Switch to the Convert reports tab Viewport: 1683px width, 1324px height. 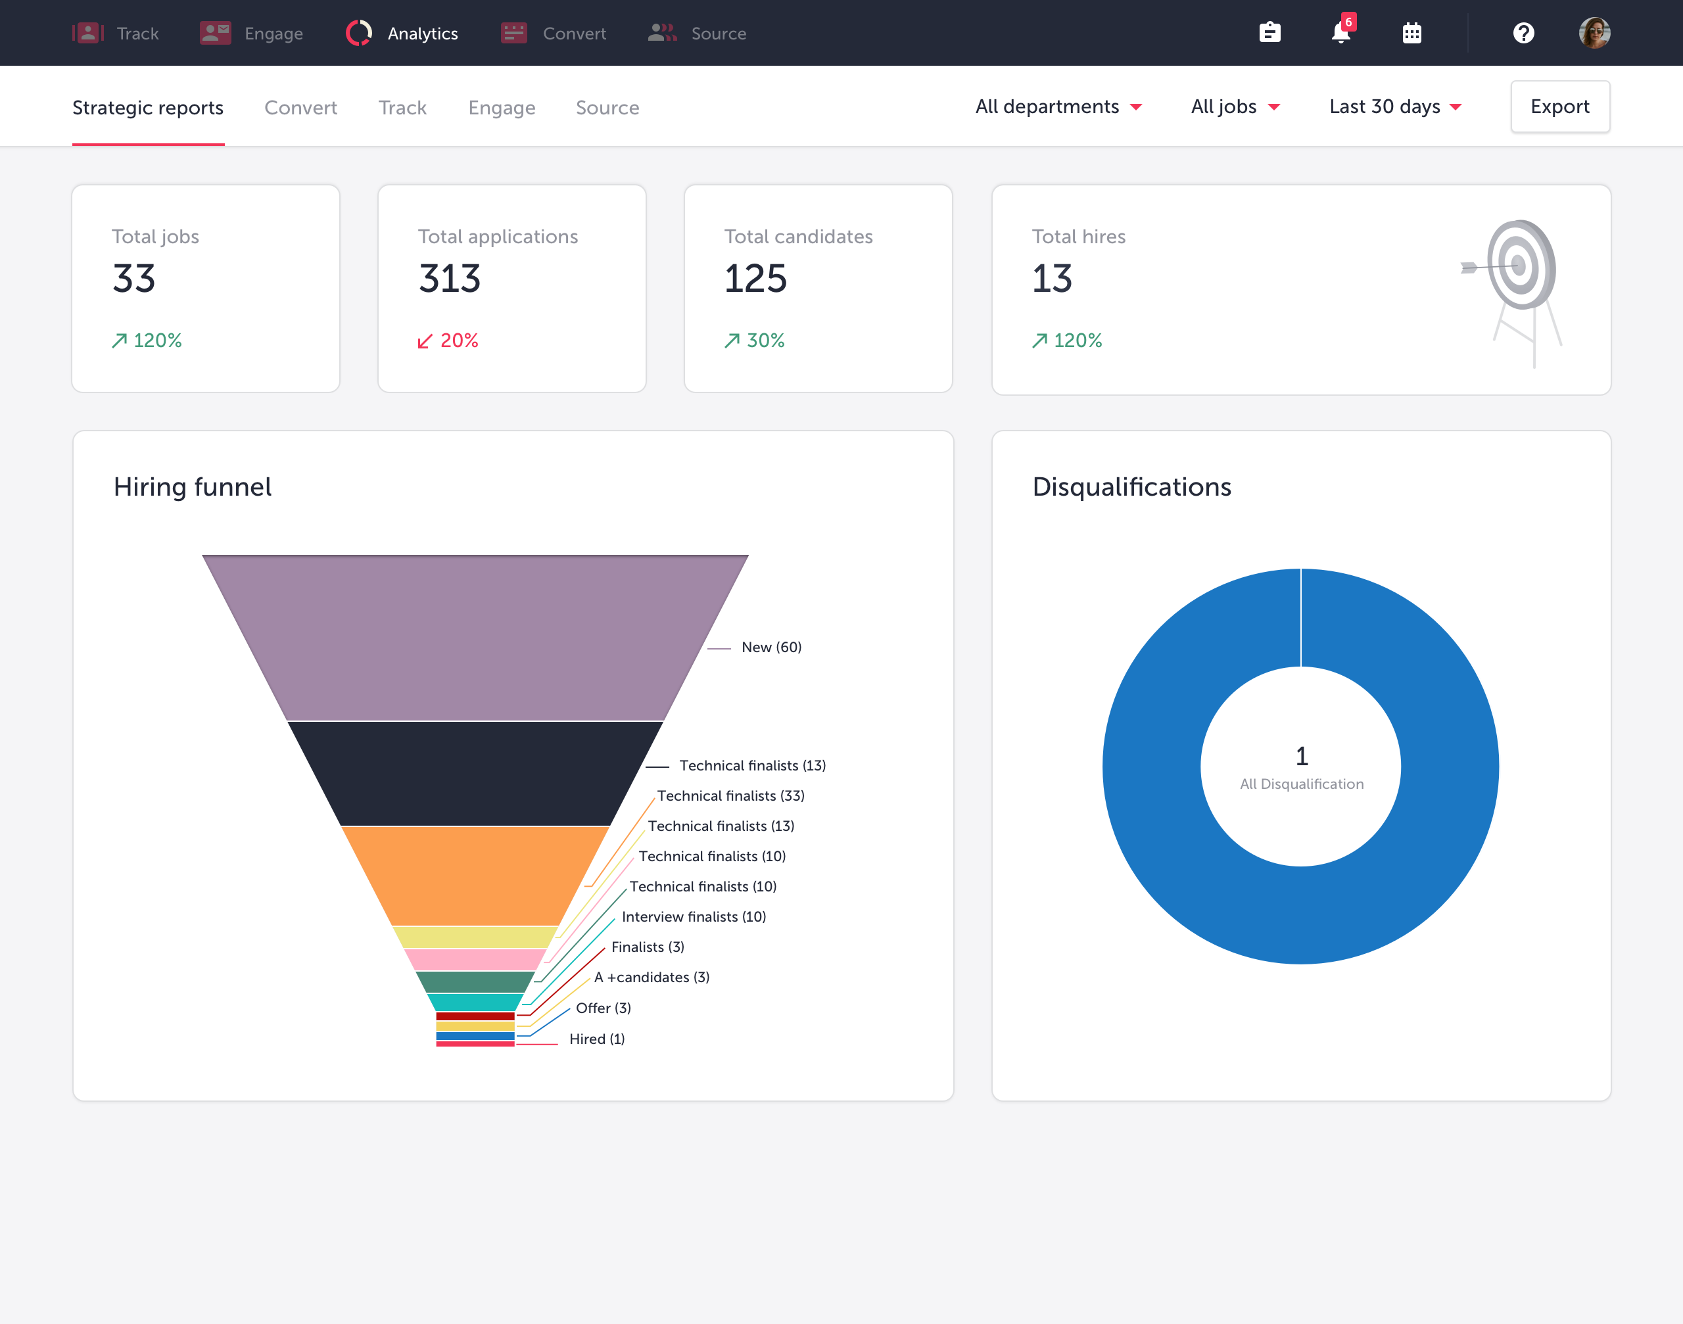click(x=301, y=108)
